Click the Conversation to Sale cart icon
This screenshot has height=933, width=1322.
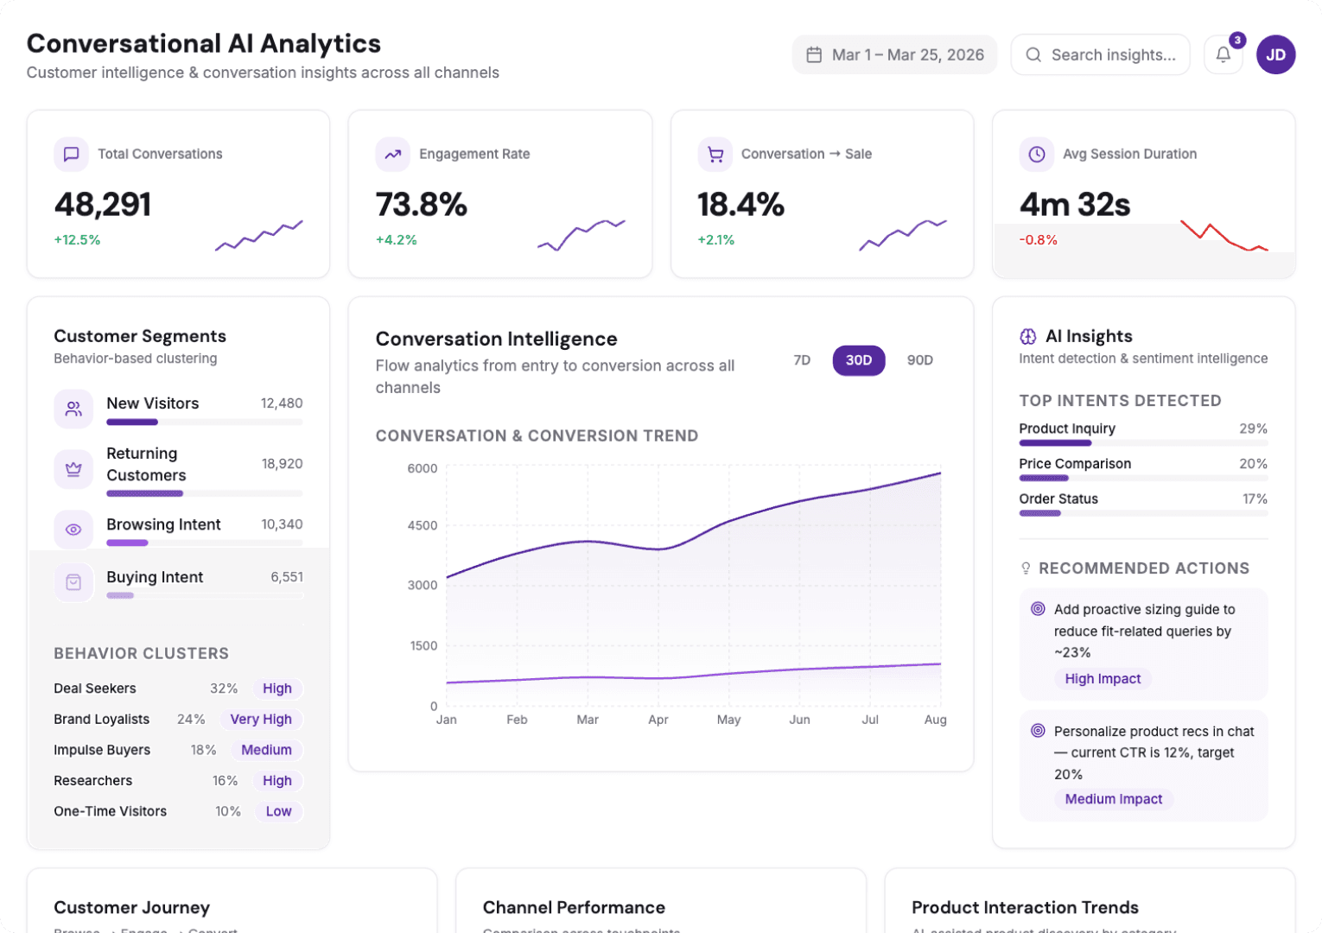(x=715, y=154)
